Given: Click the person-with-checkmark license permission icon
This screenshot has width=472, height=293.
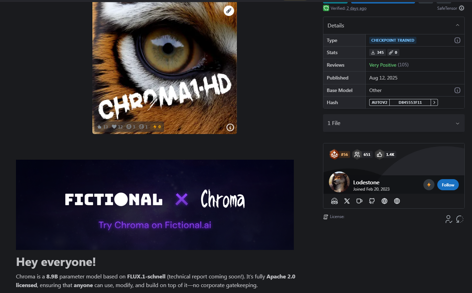Looking at the screenshot, I should pyautogui.click(x=449, y=219).
